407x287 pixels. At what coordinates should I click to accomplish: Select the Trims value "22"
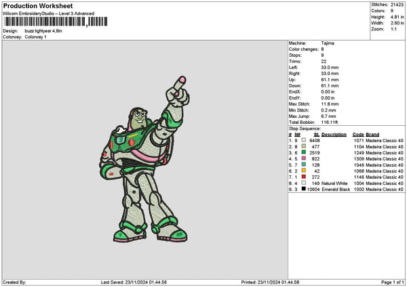(x=324, y=62)
